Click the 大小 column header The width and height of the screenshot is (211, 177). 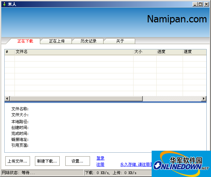point(145,52)
